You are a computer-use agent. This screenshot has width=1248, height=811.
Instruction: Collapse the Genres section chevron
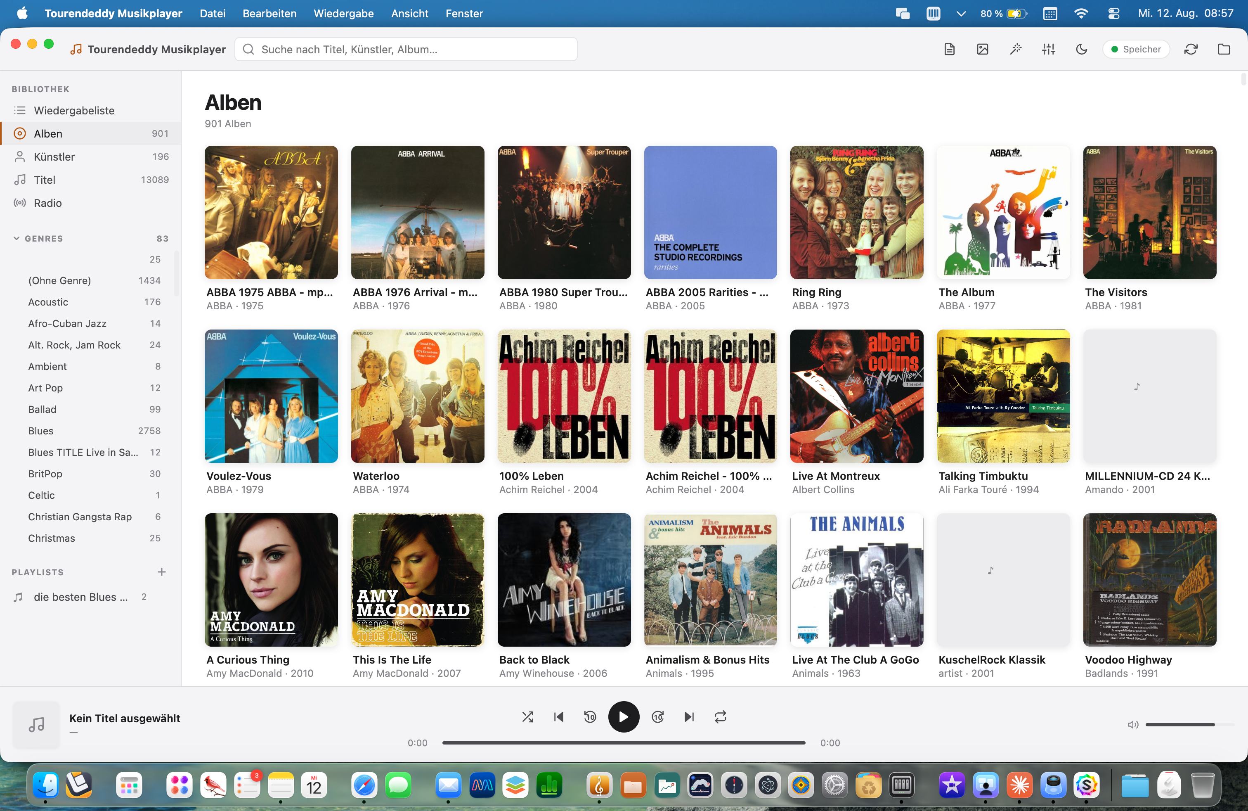[x=16, y=239]
